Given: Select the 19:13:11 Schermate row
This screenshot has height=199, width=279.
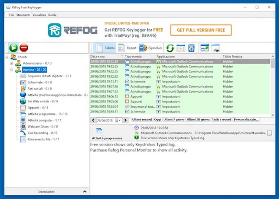Looking at the screenshot, I should point(180,81).
